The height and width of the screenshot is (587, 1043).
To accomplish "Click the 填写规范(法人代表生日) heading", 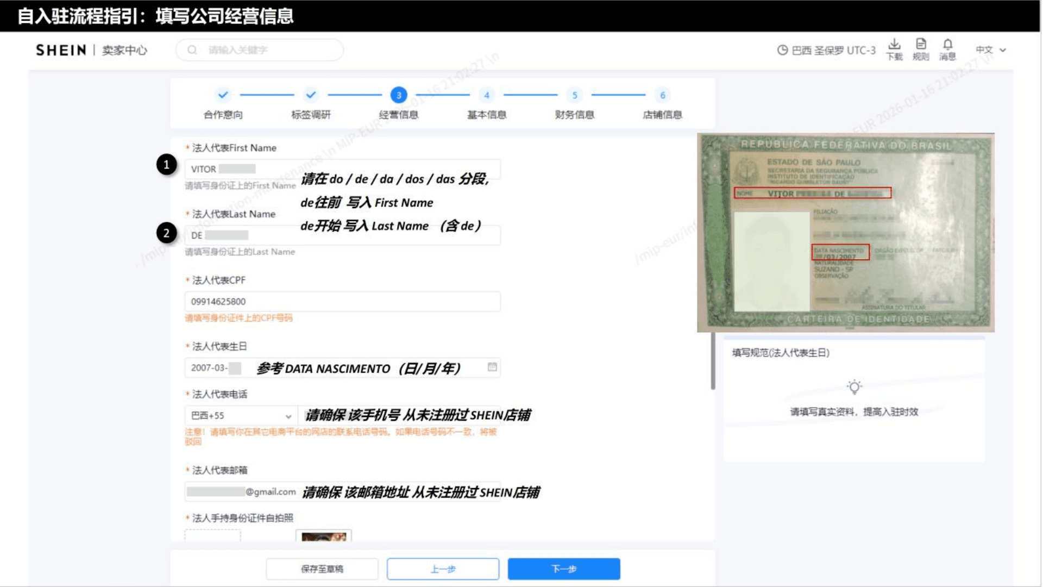I will [x=781, y=353].
